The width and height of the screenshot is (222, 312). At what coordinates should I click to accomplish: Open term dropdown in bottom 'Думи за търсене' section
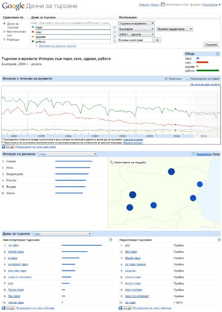(62, 234)
